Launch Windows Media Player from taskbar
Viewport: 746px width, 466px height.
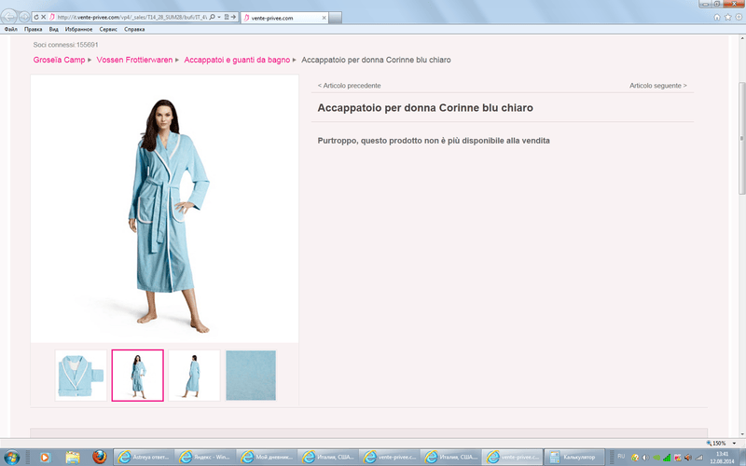45,458
